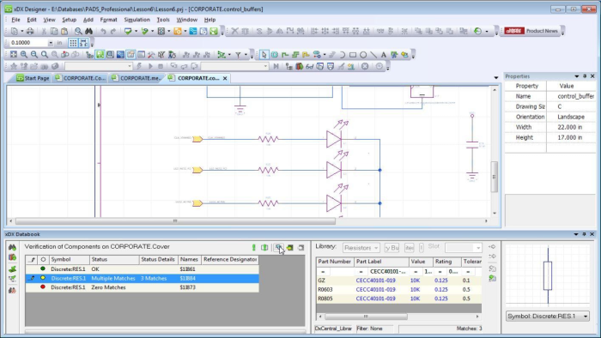601x338 pixels.
Task: Select the arrow pointer Select tool
Action: pos(264,55)
